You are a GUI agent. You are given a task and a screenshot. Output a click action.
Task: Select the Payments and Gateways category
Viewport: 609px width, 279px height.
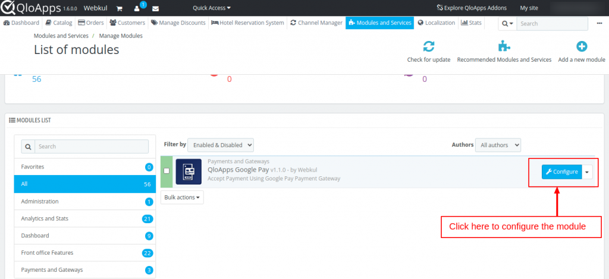tap(84, 270)
